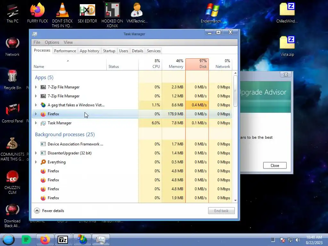Sort by the Network column header

[220, 64]
